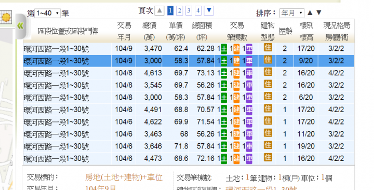
Task: Click the 房地(土地+建物)+車位 detail value
Action: (124, 178)
